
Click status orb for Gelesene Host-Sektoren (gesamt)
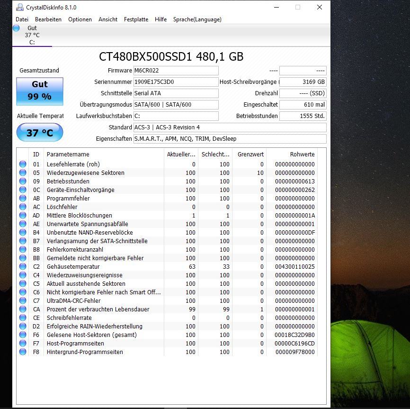pyautogui.click(x=23, y=335)
